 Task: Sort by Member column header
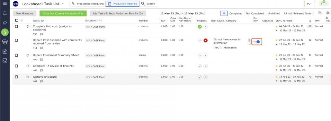click(x=143, y=21)
